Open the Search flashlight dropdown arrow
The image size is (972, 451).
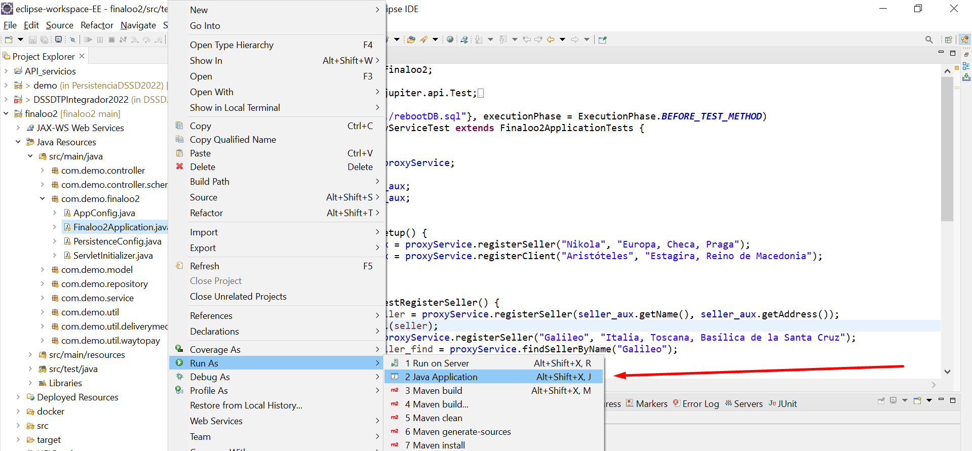point(435,39)
